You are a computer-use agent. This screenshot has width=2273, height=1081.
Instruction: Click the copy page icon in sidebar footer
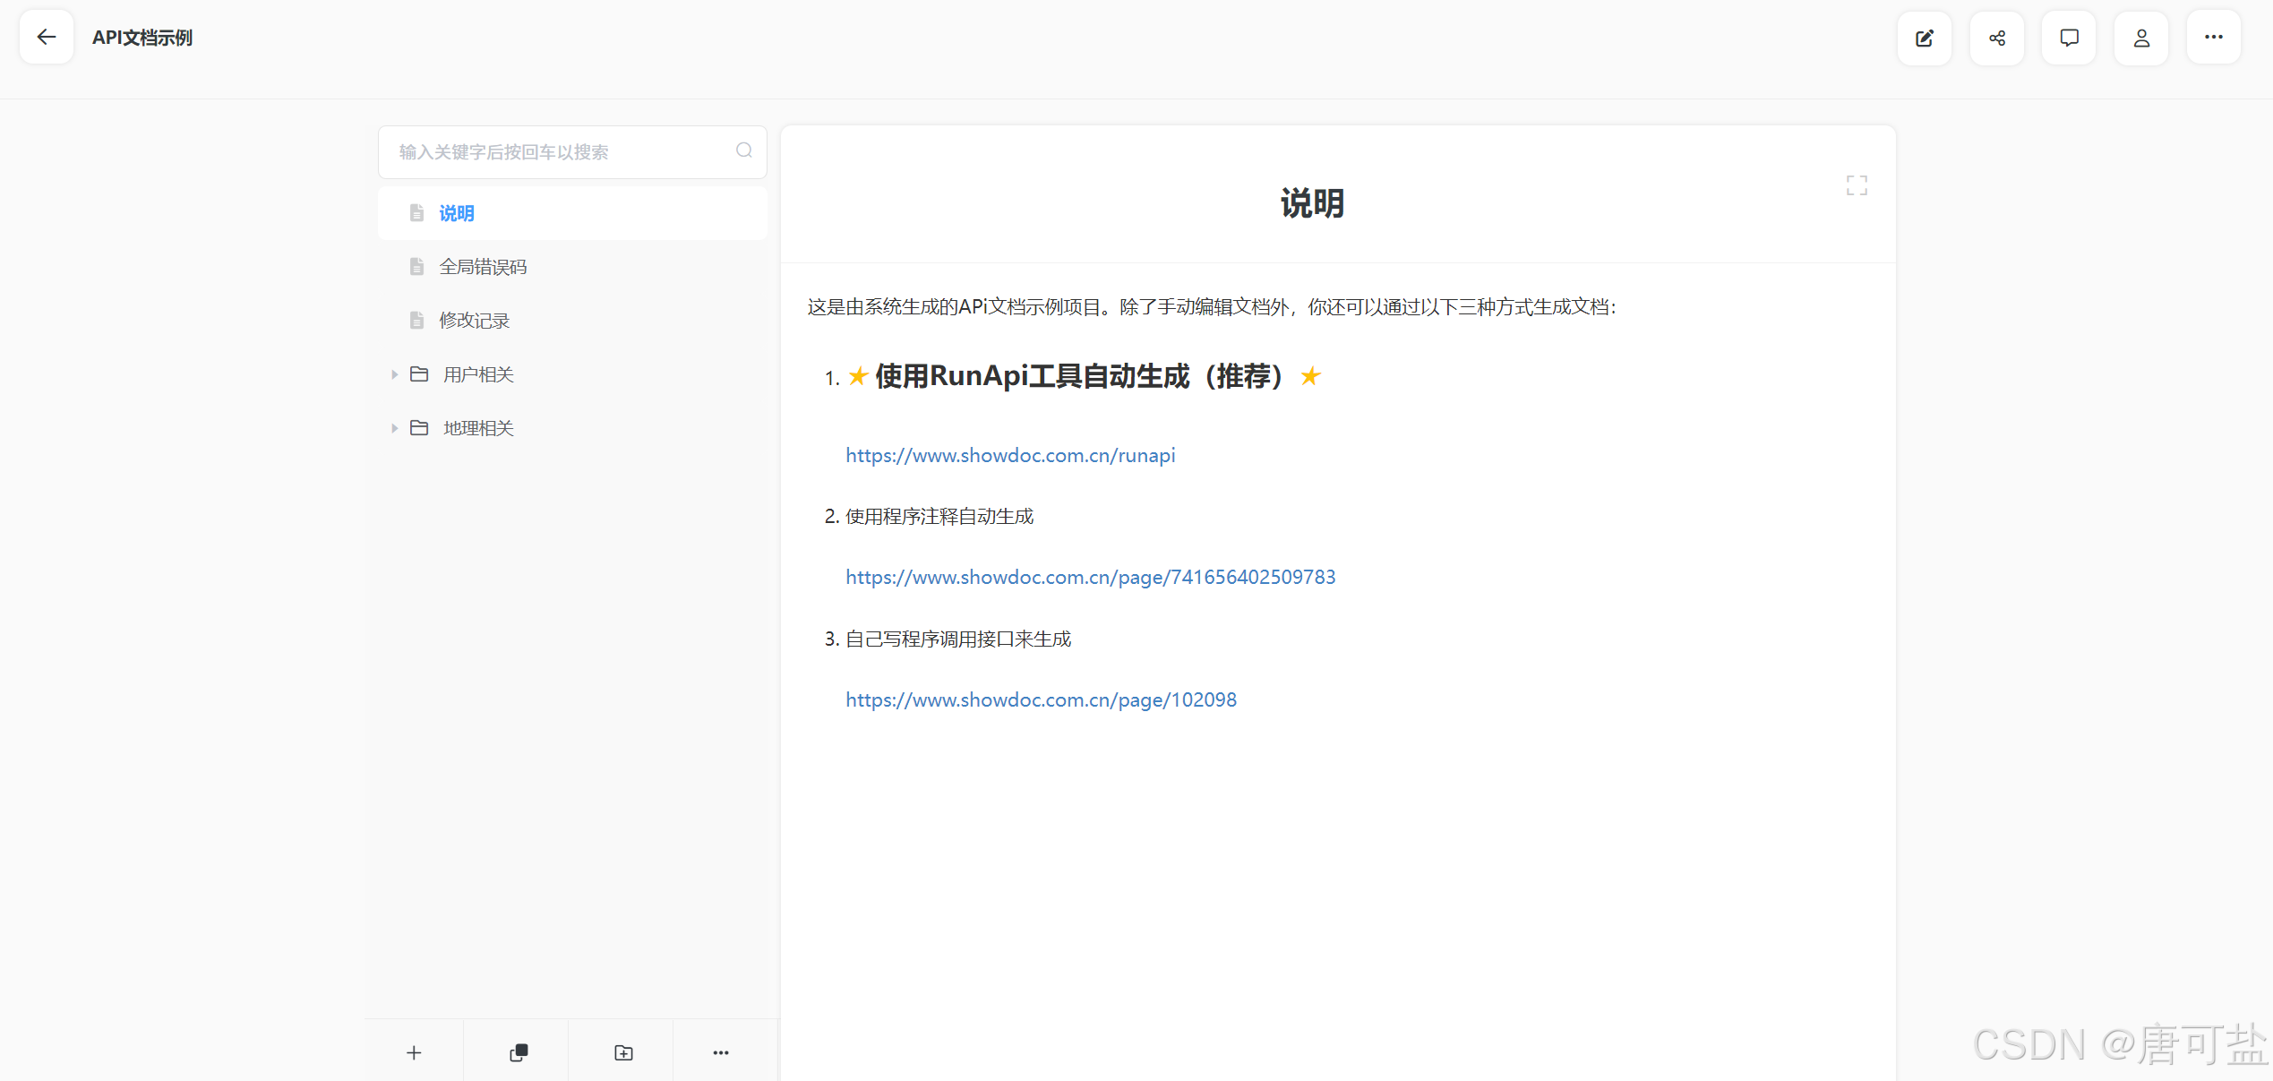click(x=519, y=1052)
